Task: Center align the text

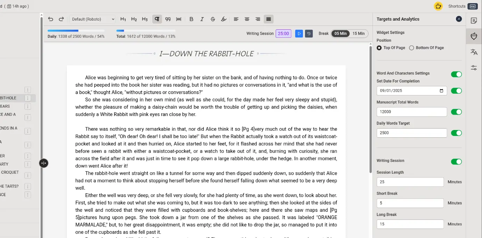Action: point(247,19)
